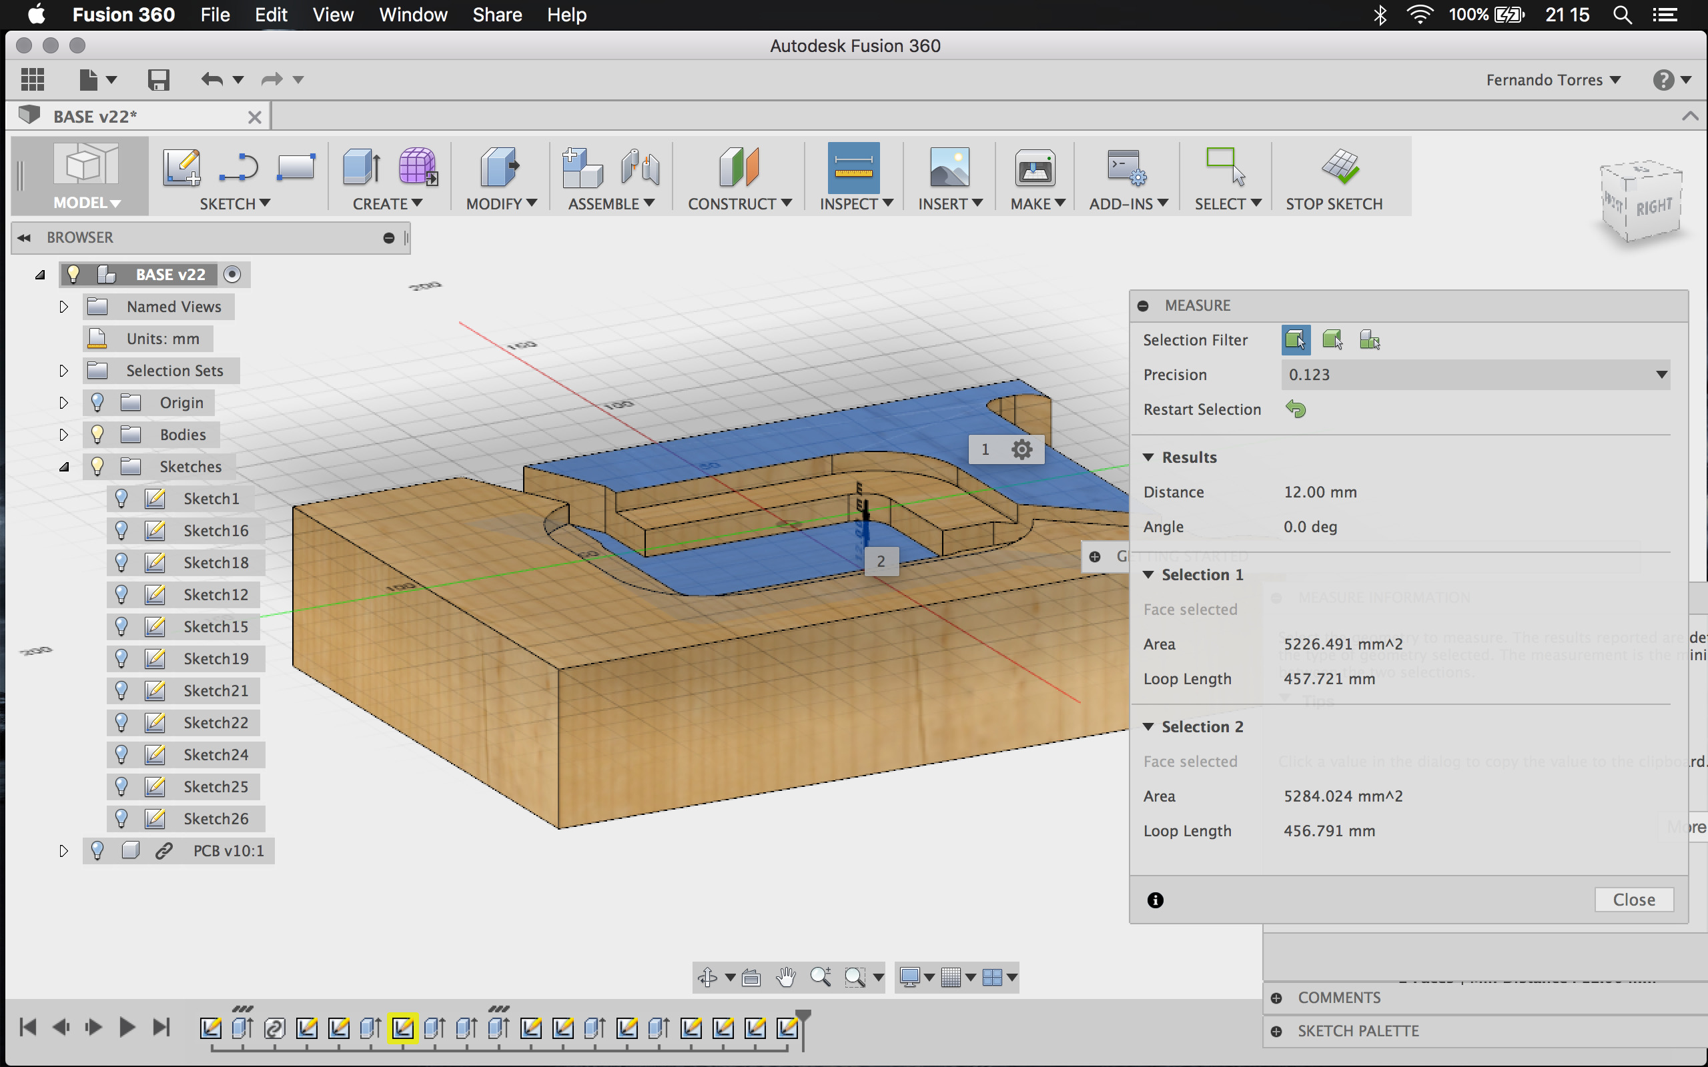
Task: Toggle visibility of Sketch26
Action: pos(121,819)
